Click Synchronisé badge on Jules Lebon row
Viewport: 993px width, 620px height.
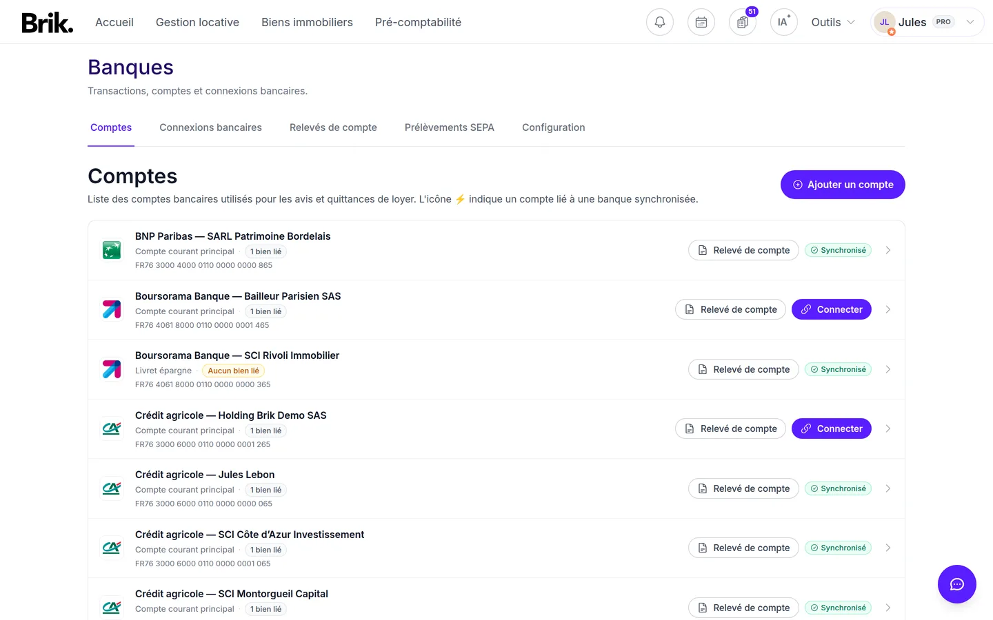(838, 488)
